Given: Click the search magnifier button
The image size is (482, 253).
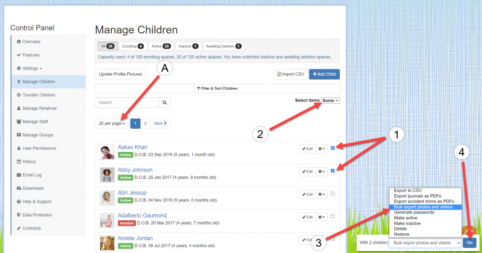Looking at the screenshot, I should point(164,103).
